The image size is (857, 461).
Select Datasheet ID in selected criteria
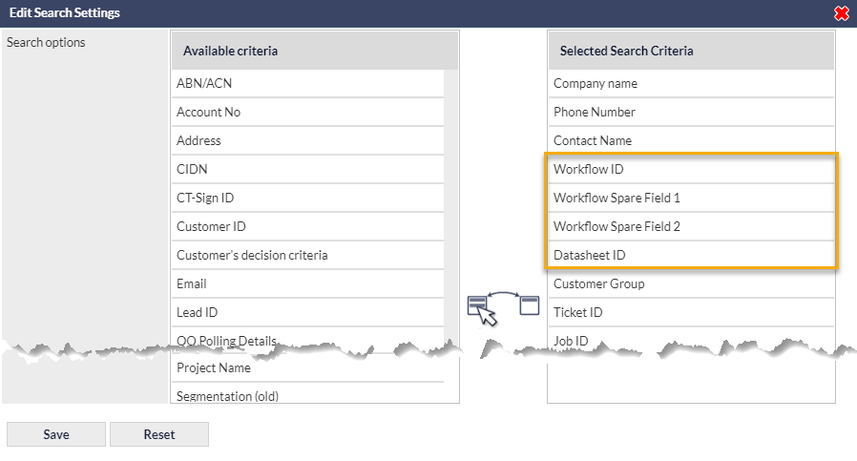pos(691,255)
